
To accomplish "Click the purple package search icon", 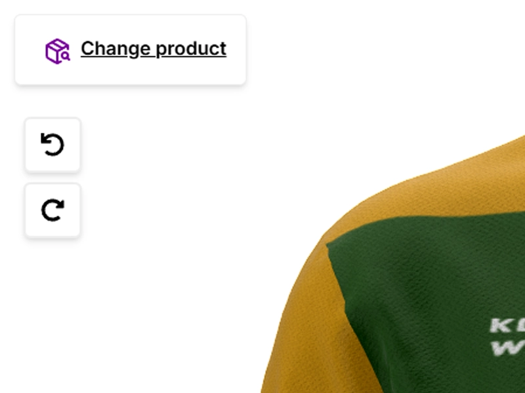I will (58, 51).
